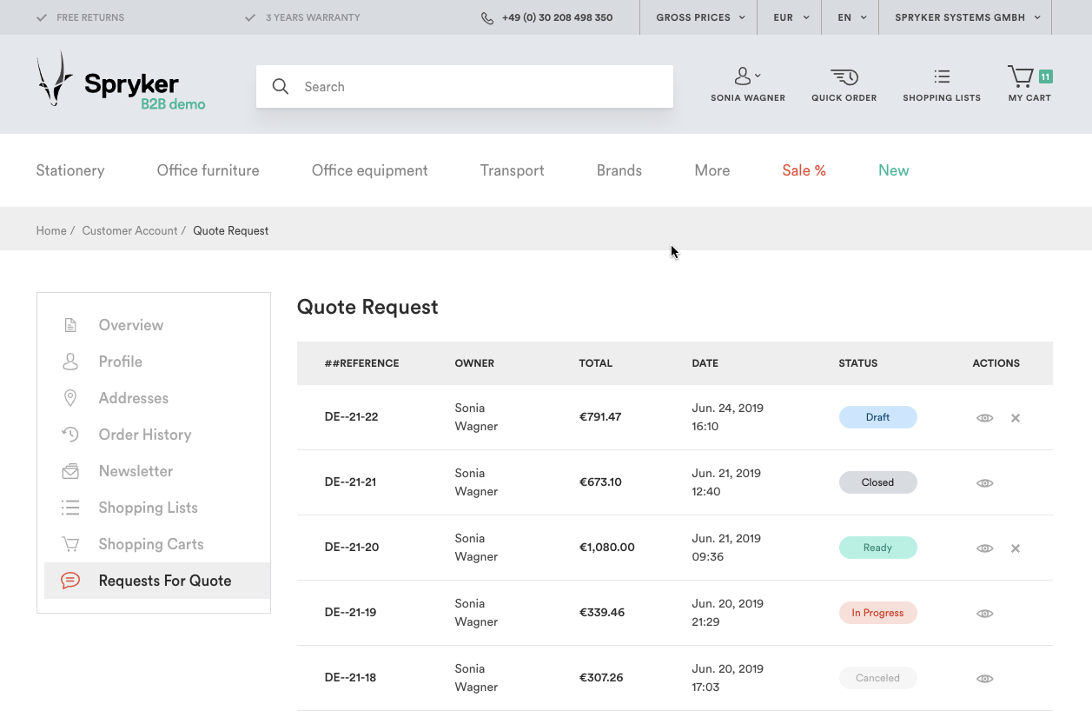Screen dimensions: 1092x724
Task: Expand Spryker Systems GmbH company dropdown
Action: (x=966, y=17)
